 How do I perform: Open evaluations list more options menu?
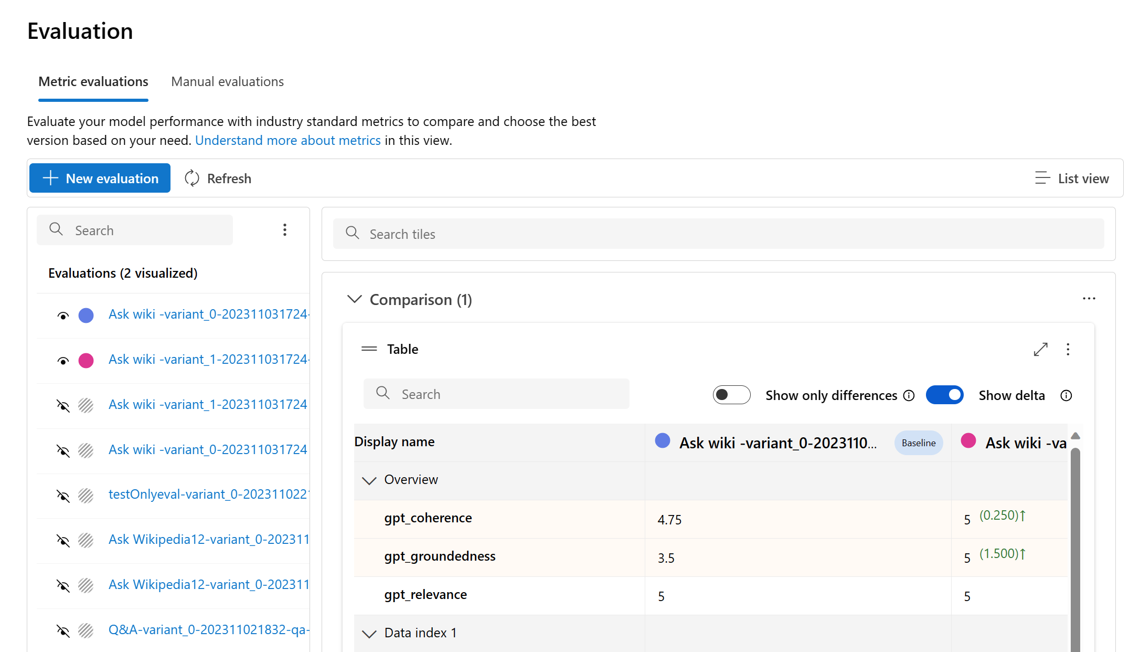coord(284,230)
